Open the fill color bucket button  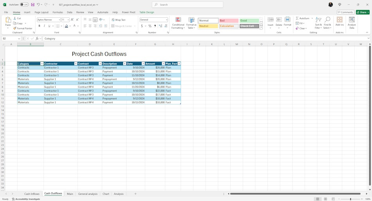[x=67, y=26]
